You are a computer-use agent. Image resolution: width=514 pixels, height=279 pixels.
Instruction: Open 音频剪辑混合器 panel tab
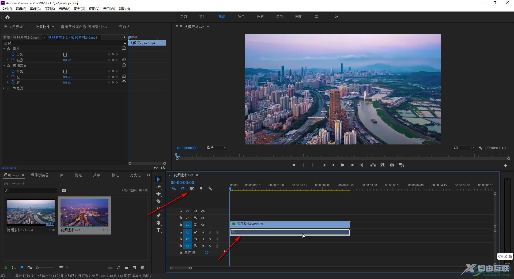[x=84, y=27]
